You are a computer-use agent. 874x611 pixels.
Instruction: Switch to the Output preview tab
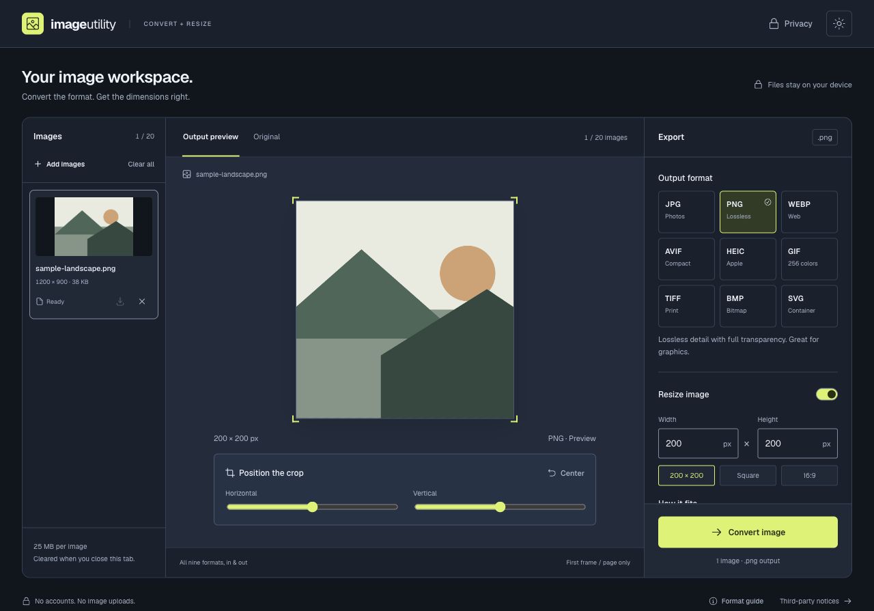coord(210,137)
